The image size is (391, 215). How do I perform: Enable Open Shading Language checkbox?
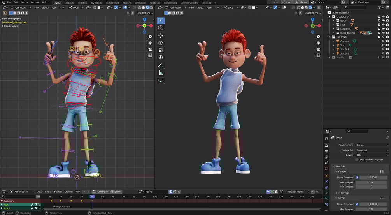[x=357, y=160]
